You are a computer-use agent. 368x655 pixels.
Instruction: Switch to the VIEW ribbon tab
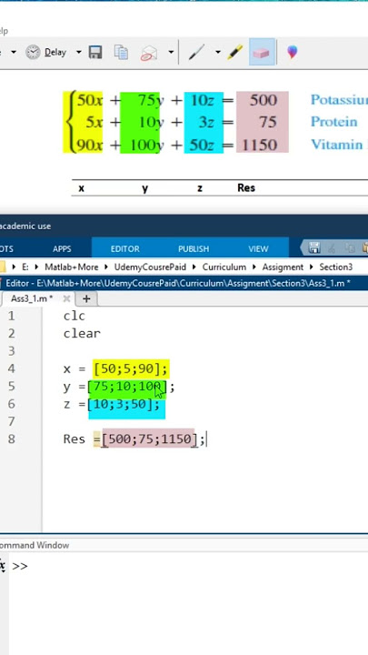point(258,249)
